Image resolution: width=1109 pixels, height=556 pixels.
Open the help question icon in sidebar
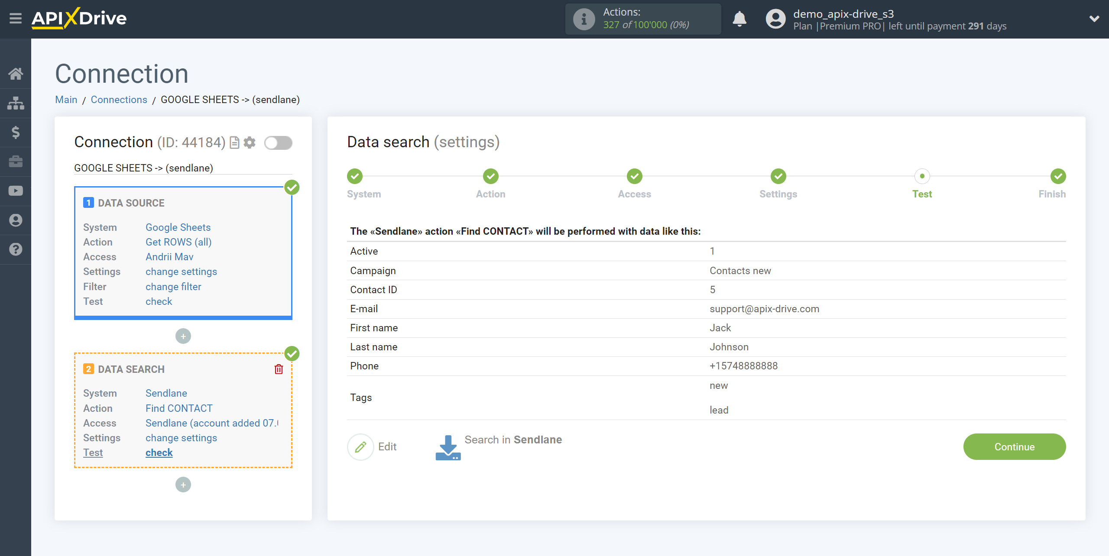(x=16, y=249)
